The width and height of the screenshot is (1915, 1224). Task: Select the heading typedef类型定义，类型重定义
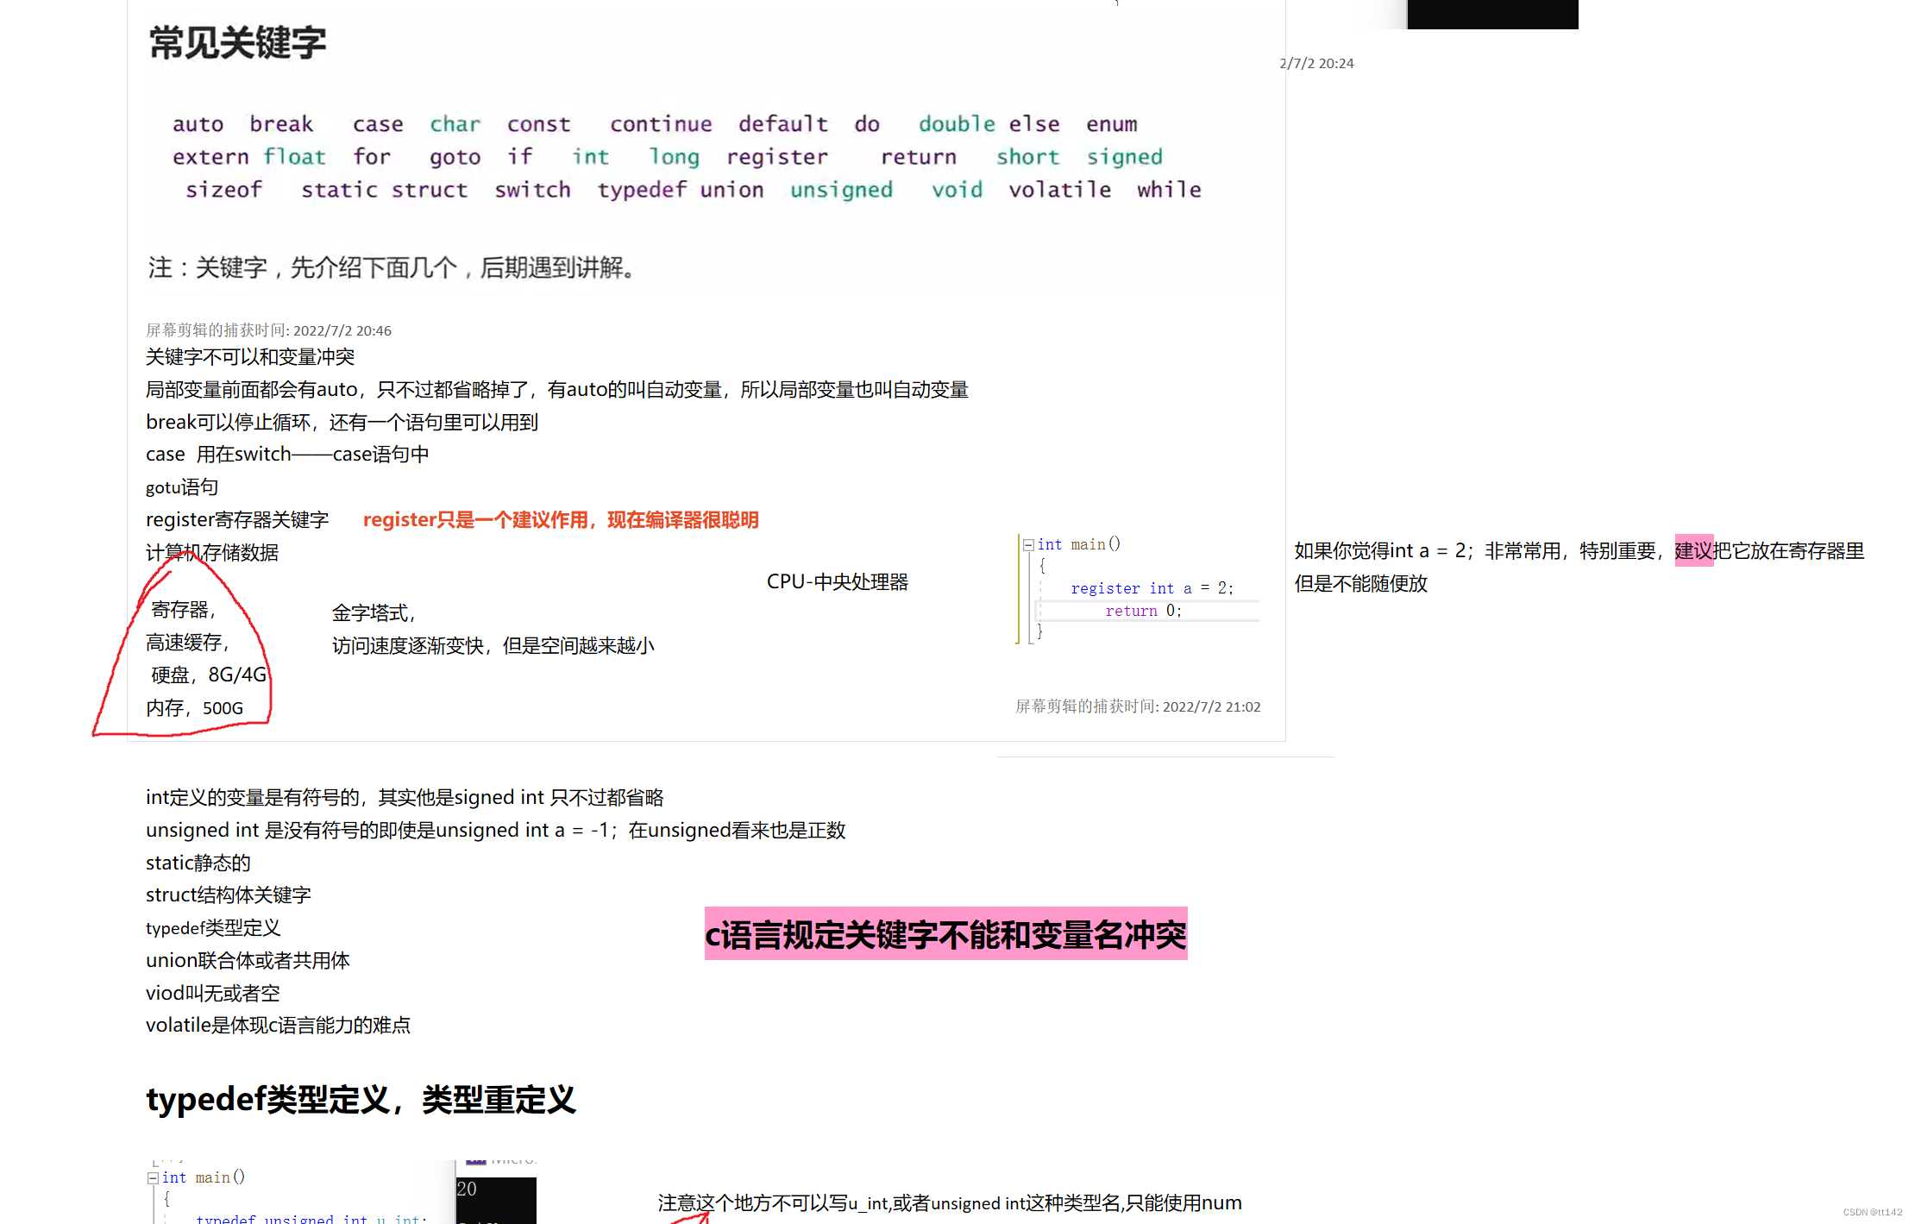point(361,1099)
